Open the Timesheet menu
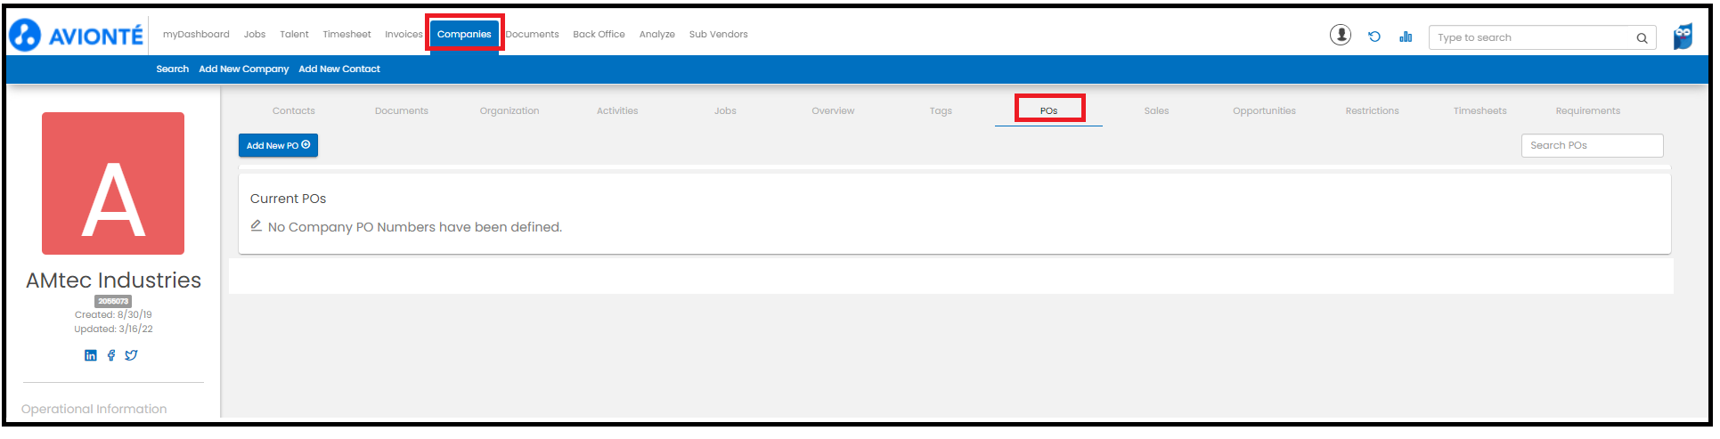1720x439 pixels. [346, 35]
